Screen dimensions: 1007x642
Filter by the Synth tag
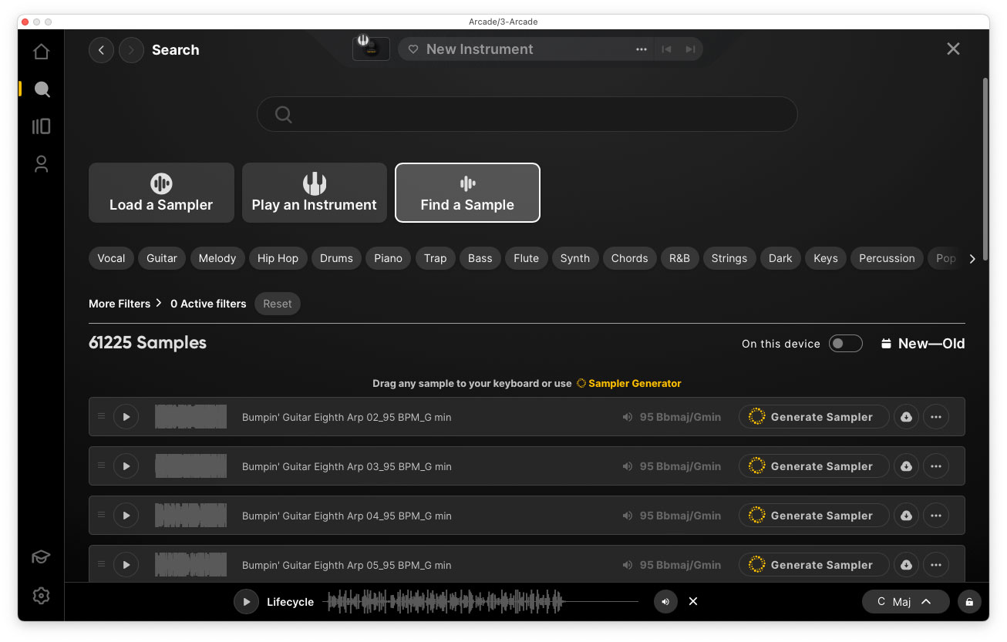(575, 258)
